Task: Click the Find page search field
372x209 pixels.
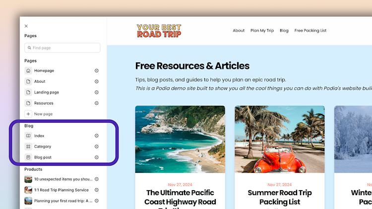Action: pos(62,48)
